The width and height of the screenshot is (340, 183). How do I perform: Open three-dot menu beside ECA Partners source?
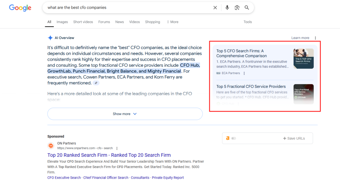[244, 73]
